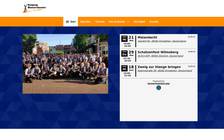Open the Termine menu item
Viewport: 224px width, 140px height.
coord(100,22)
